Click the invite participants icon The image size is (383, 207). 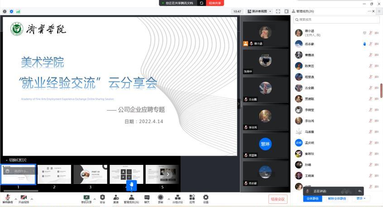pos(116,198)
